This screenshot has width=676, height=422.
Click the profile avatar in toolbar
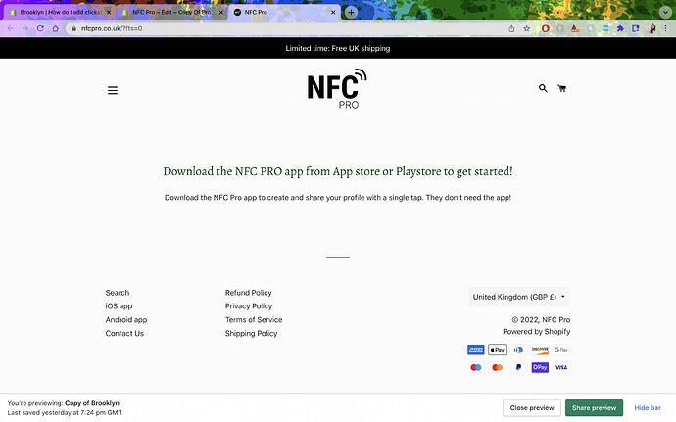[652, 28]
